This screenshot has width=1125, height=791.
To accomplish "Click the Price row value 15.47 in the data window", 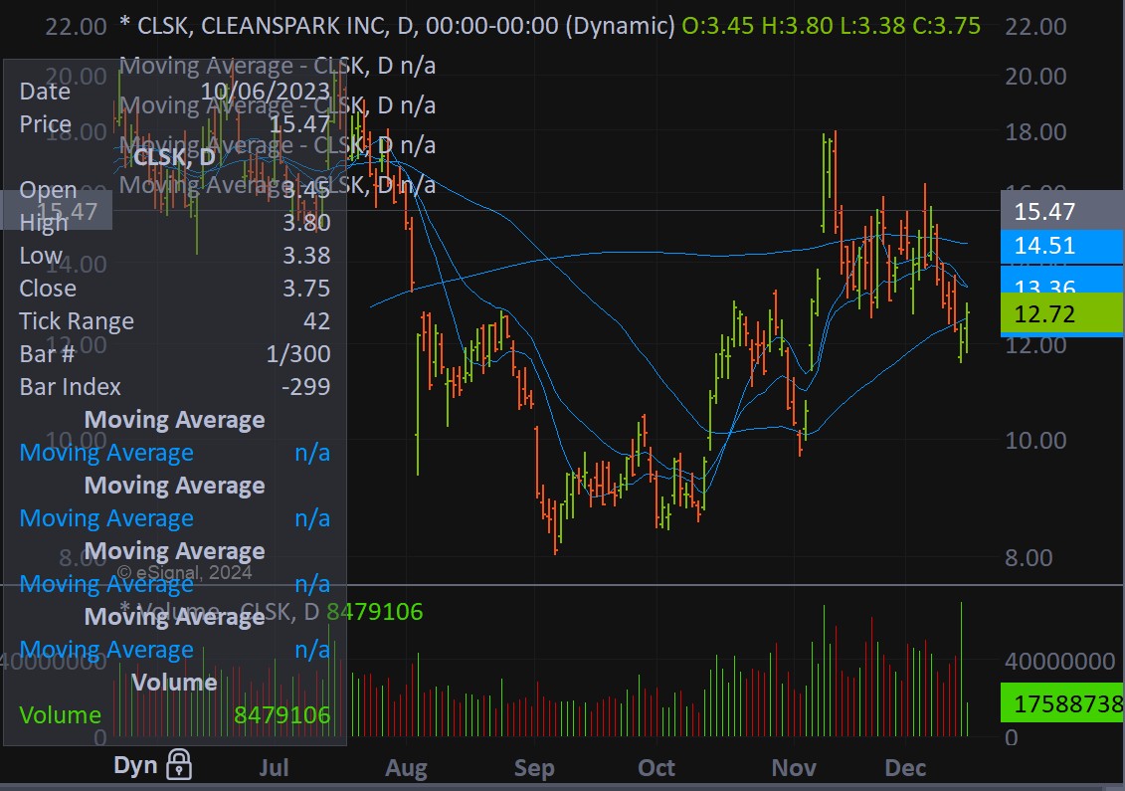I will click(299, 124).
